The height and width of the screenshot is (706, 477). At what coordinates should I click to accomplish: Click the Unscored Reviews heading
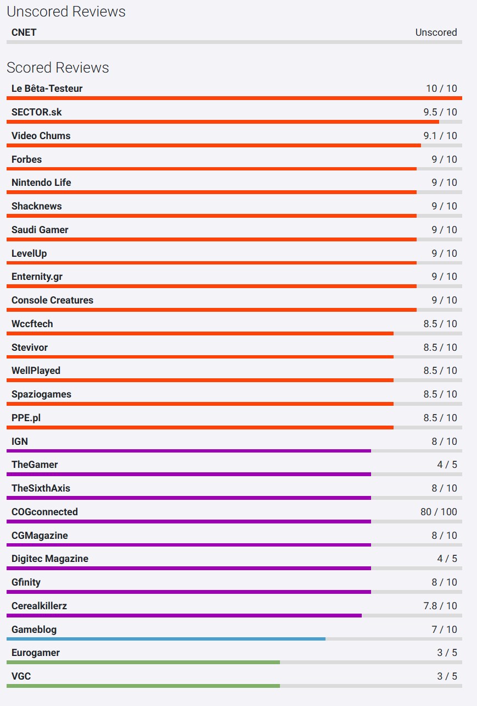tap(66, 12)
